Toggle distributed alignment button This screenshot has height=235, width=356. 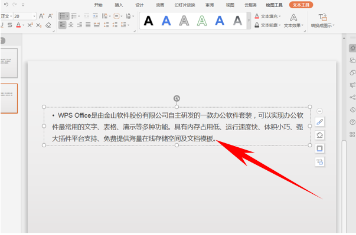(97, 25)
